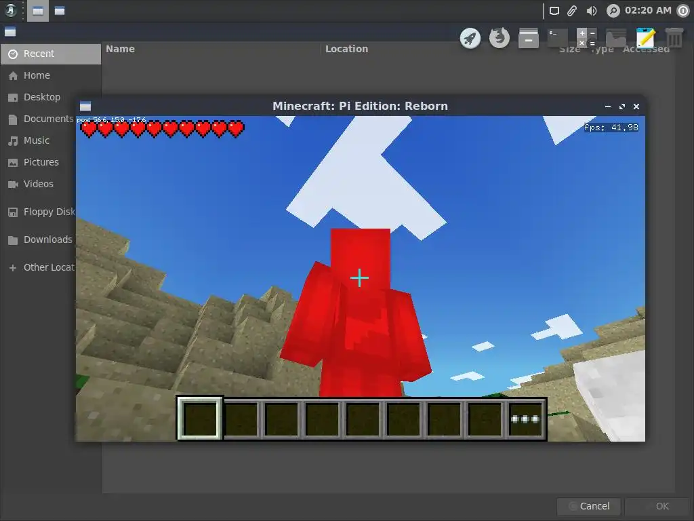Open the paperclip clipboard tray icon

coord(572,11)
